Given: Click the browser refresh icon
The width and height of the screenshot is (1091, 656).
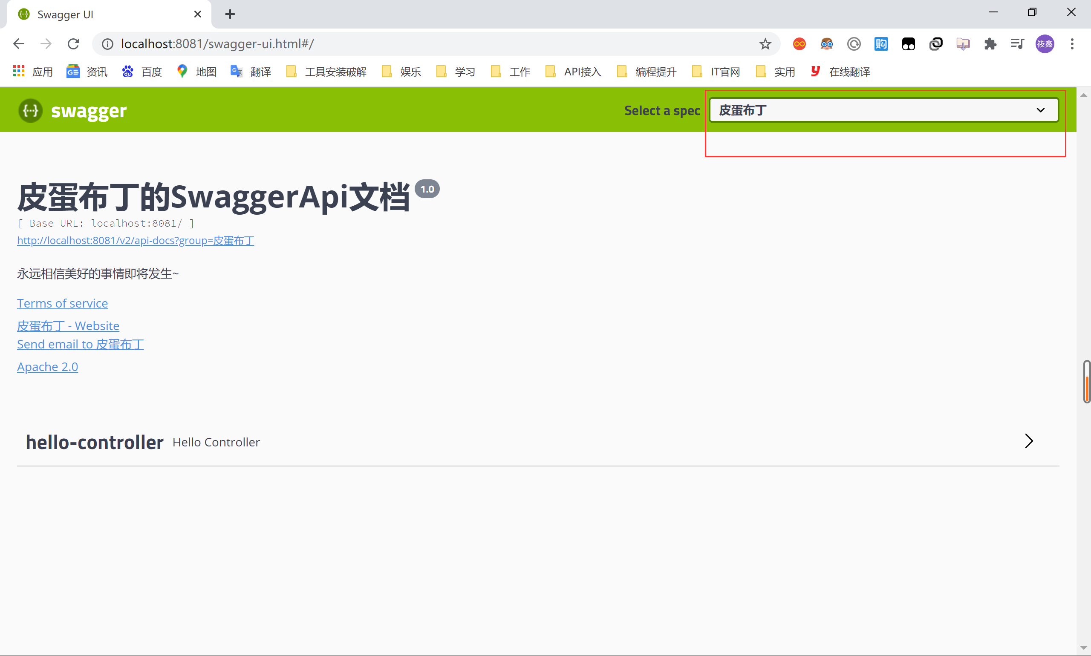Looking at the screenshot, I should (x=73, y=43).
